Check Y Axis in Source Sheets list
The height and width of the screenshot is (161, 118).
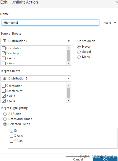coord(4,63)
